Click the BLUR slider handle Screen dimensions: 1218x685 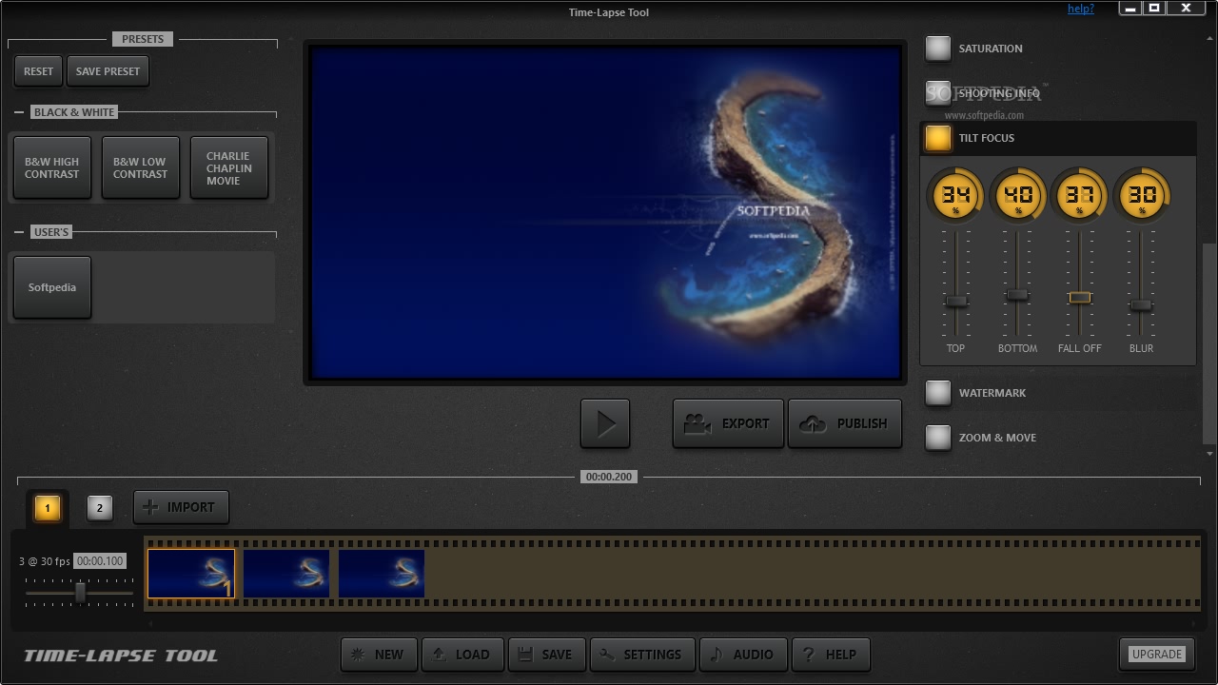[x=1141, y=305]
